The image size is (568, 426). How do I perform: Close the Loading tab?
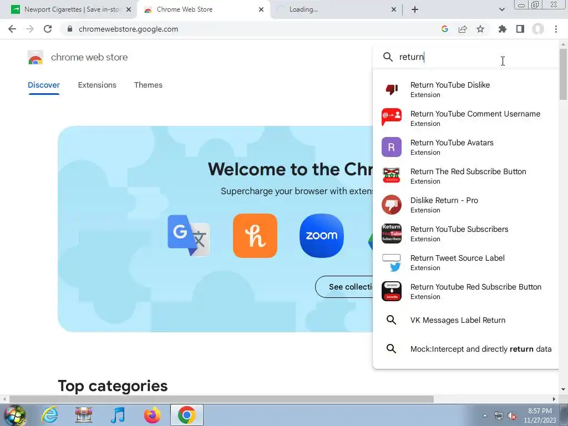click(394, 9)
